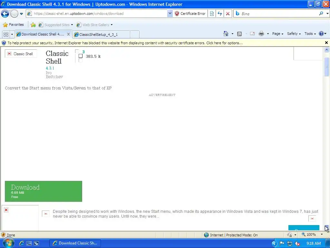Run a search with the magnifier icon
This screenshot has width=330, height=248.
click(321, 14)
